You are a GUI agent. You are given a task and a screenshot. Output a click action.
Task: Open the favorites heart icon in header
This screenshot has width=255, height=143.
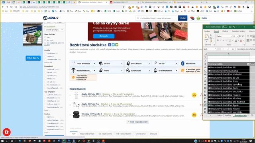[x=192, y=18]
